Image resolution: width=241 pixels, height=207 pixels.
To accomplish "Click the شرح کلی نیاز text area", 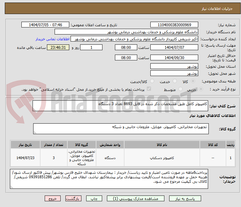I will 120,106.
